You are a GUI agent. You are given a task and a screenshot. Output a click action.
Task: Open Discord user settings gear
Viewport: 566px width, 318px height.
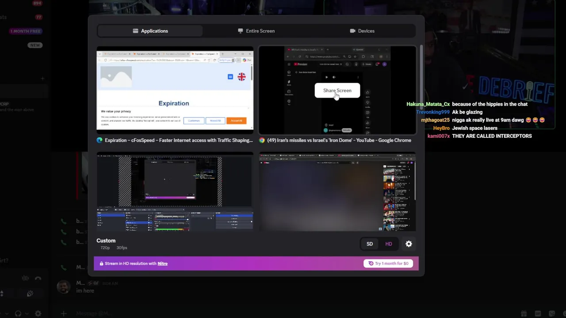pyautogui.click(x=38, y=314)
